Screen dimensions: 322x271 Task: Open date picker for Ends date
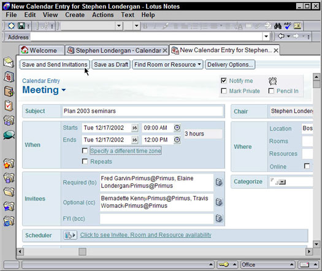[x=134, y=140]
